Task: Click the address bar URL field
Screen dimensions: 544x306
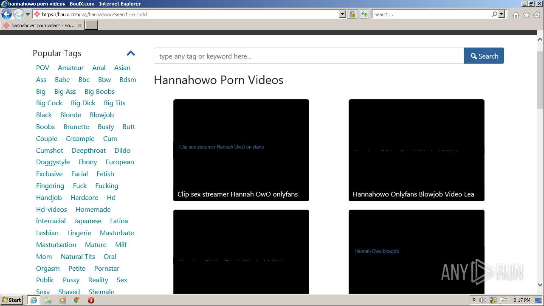Action: click(186, 14)
